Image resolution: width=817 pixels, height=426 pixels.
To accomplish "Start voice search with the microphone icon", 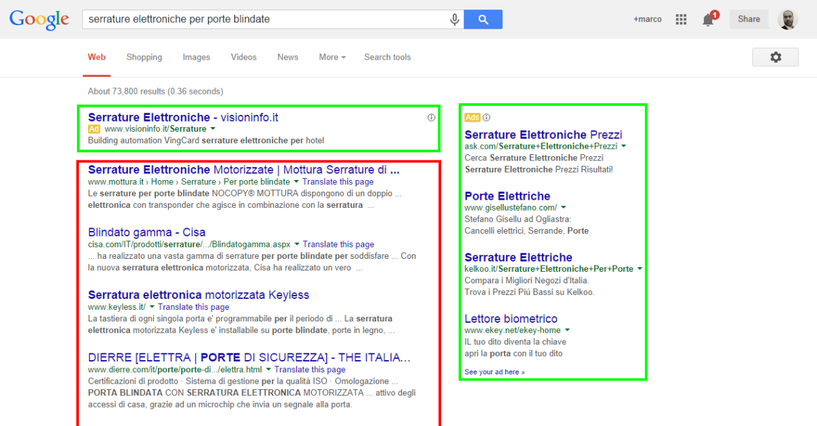I will tap(454, 20).
